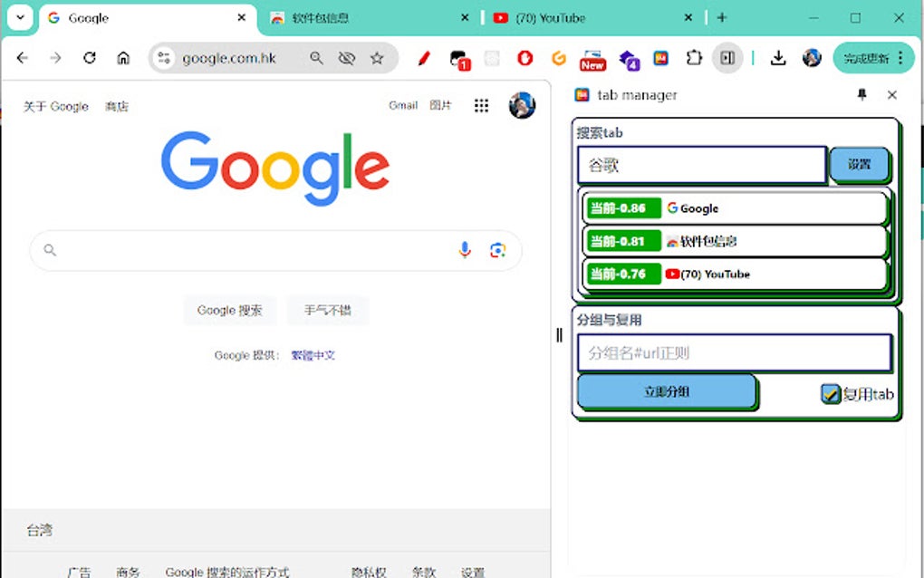Open the browser three-dot menu
The height and width of the screenshot is (578, 924).
pyautogui.click(x=900, y=57)
